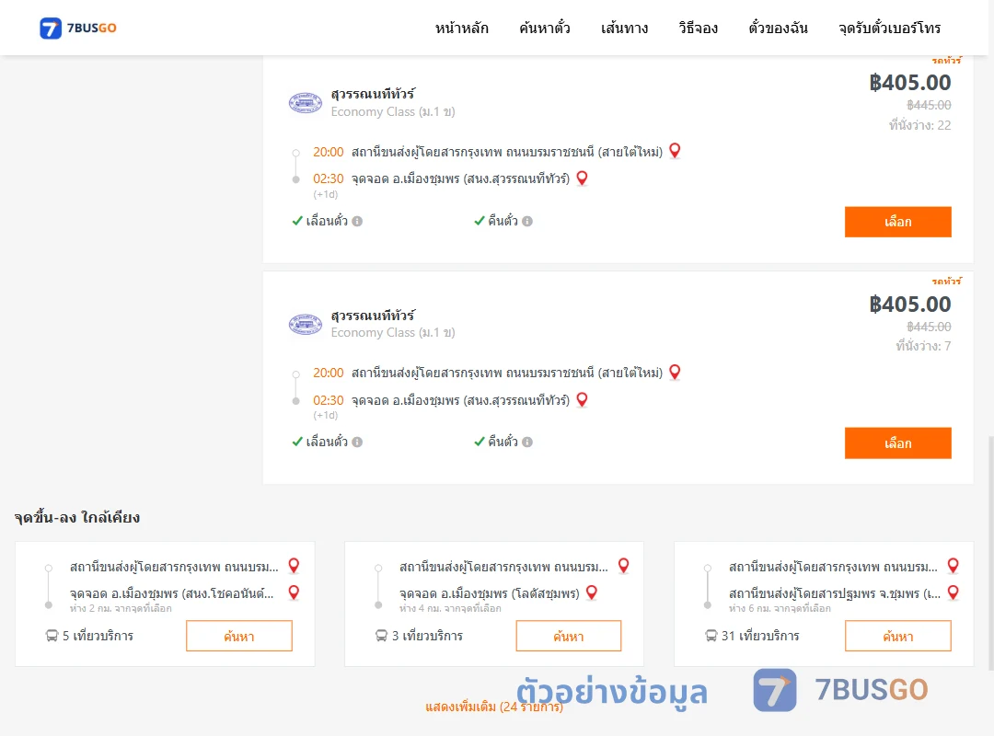
Task: Open the หน้าหลัก menu item
Action: click(x=461, y=28)
